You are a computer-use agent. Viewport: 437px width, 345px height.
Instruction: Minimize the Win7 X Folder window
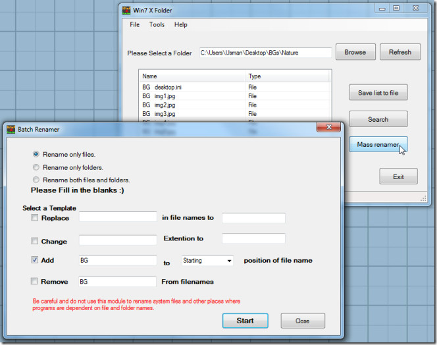point(382,9)
